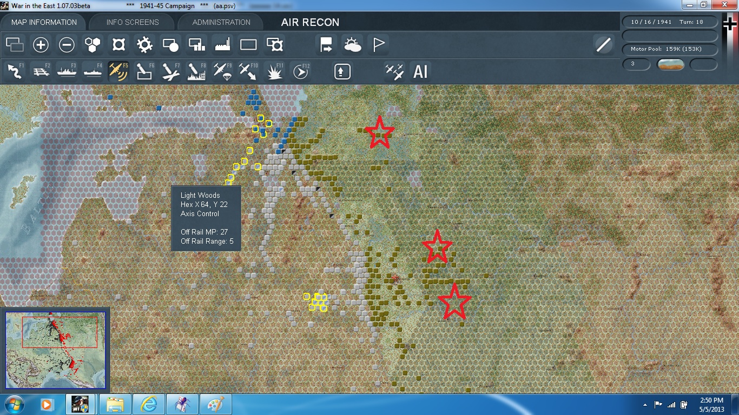The image size is (739, 415).
Task: Zoom in the map with plus icon
Action: tap(41, 45)
